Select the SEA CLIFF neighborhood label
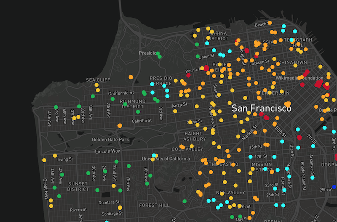This screenshot has height=222, width=337. (98, 80)
